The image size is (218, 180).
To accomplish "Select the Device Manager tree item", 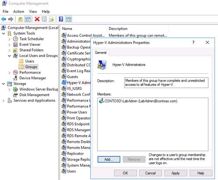I will pos(32,78).
